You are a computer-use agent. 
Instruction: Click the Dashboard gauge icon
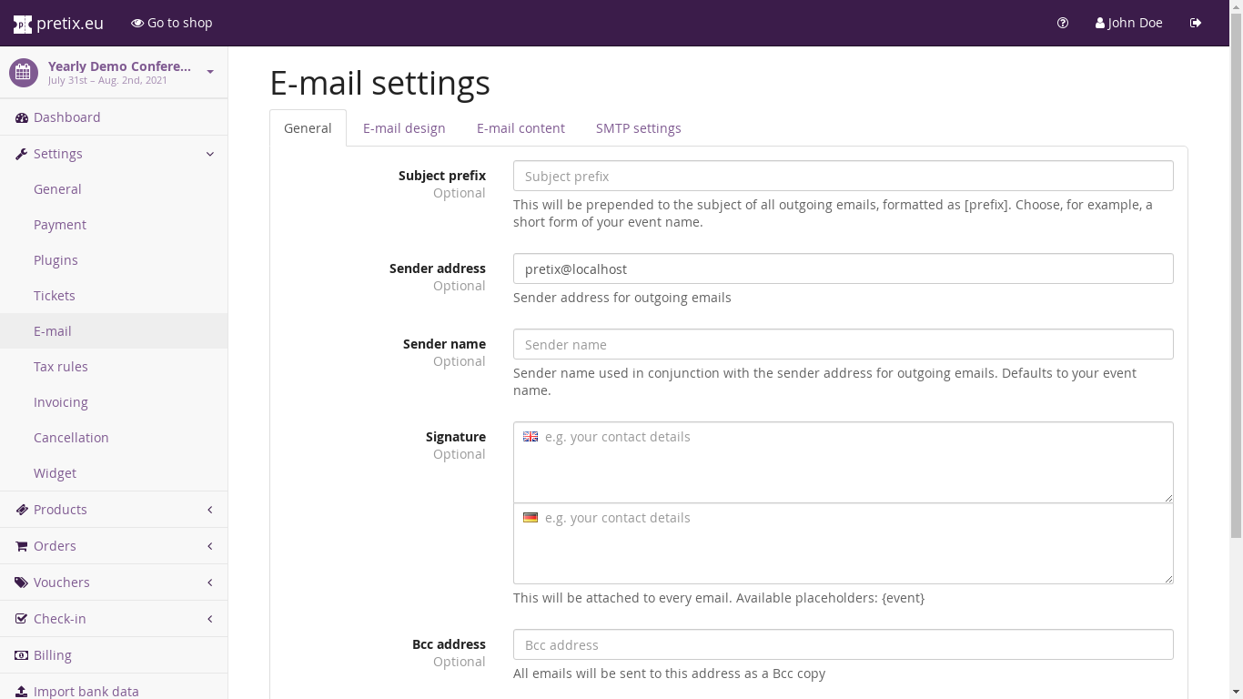coord(22,117)
